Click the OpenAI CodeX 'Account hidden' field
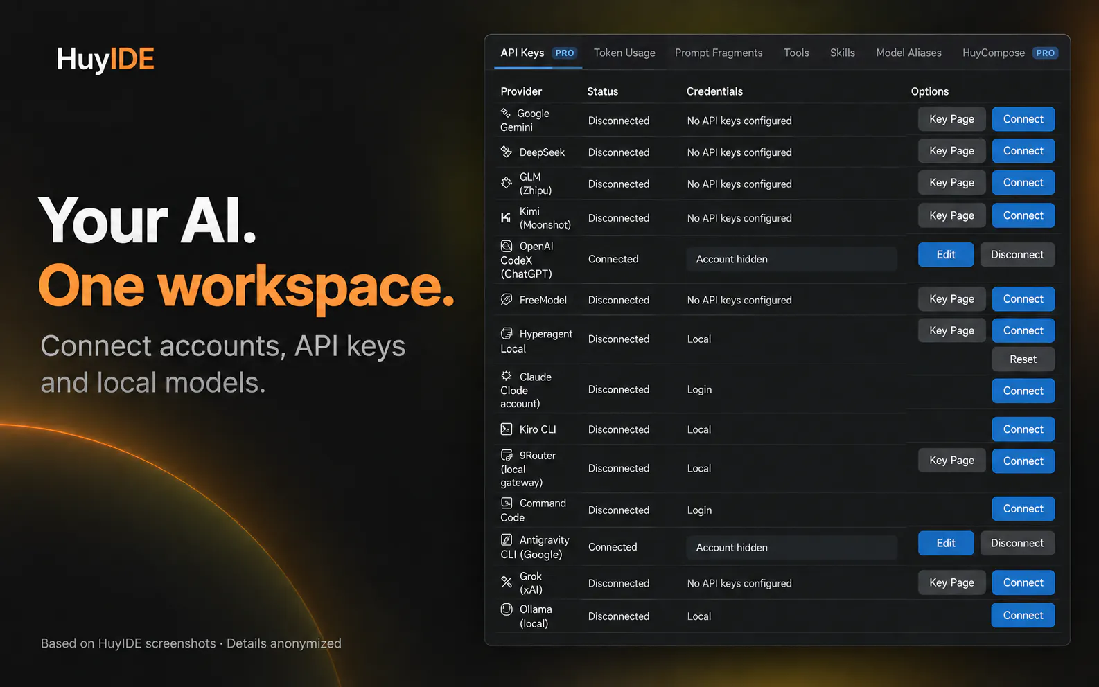The height and width of the screenshot is (687, 1099). (791, 259)
